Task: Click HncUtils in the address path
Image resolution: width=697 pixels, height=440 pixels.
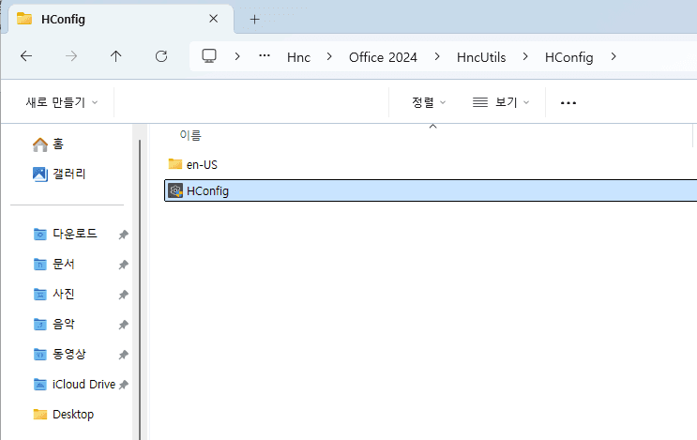Action: 481,57
